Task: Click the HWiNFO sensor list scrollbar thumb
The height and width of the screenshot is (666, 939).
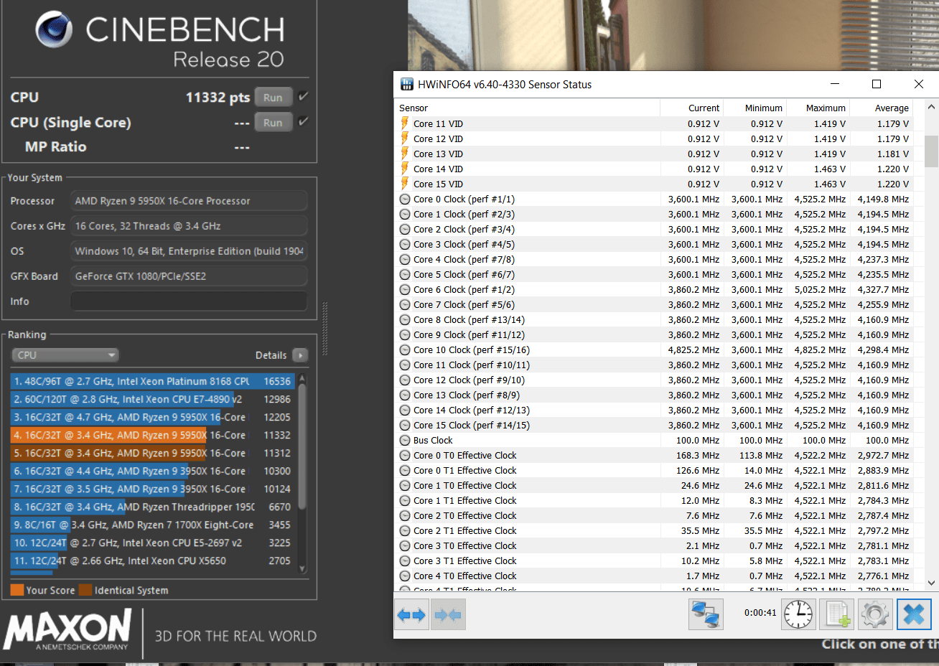Action: click(x=931, y=151)
